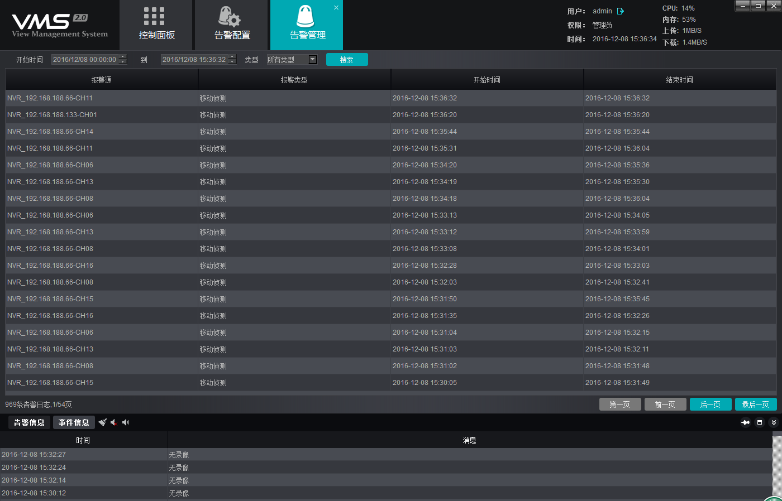Minimize the VMS window
The height and width of the screenshot is (501, 782).
(x=742, y=6)
